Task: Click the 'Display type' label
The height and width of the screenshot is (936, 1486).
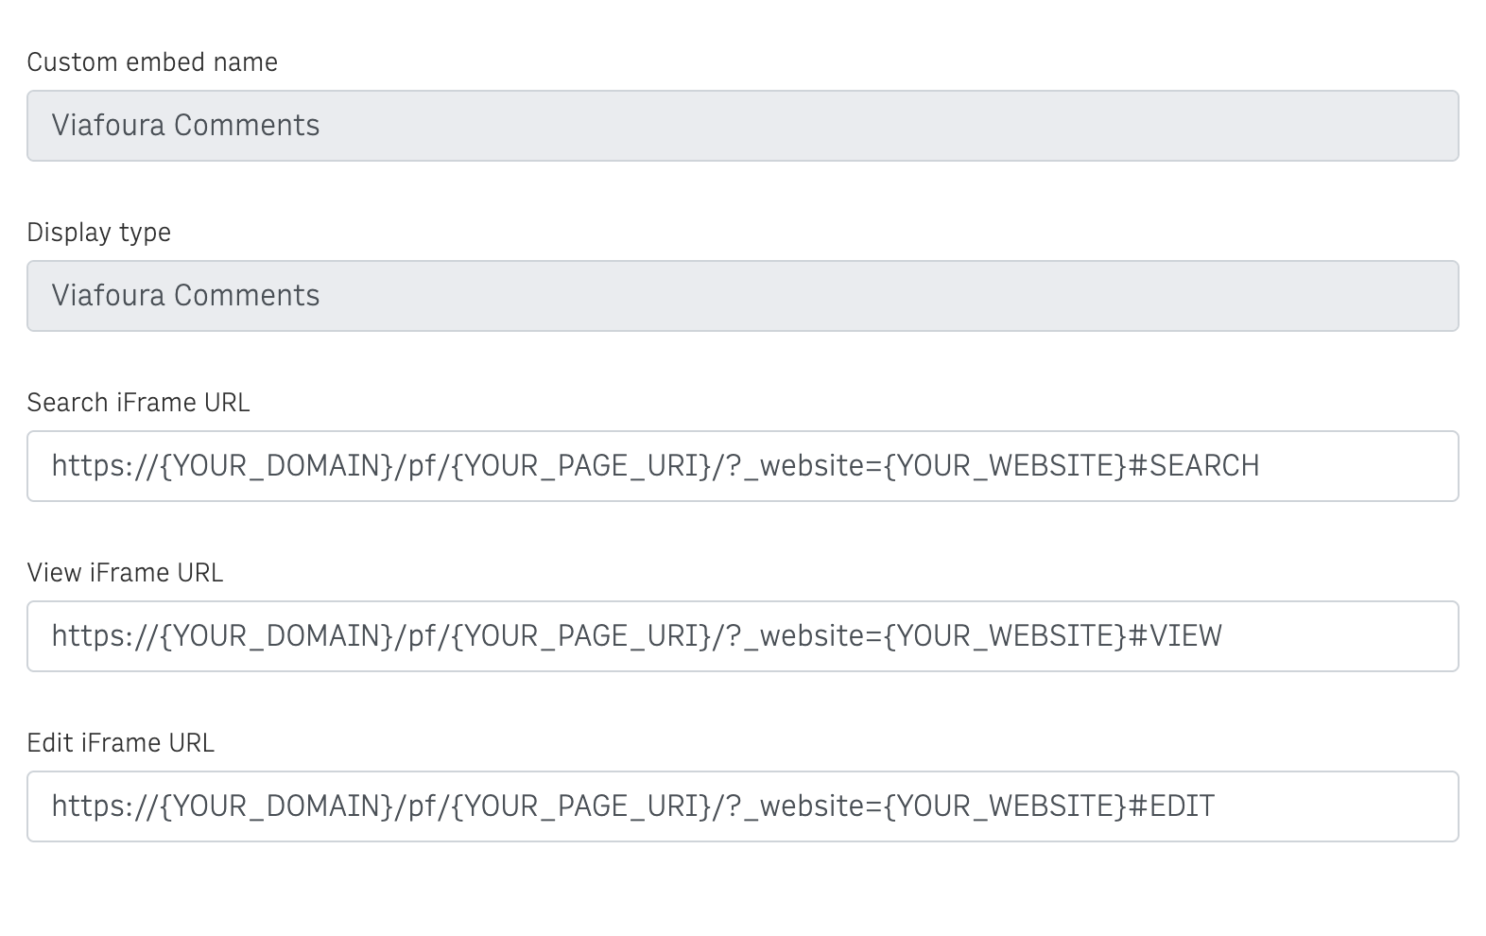Action: point(99,233)
